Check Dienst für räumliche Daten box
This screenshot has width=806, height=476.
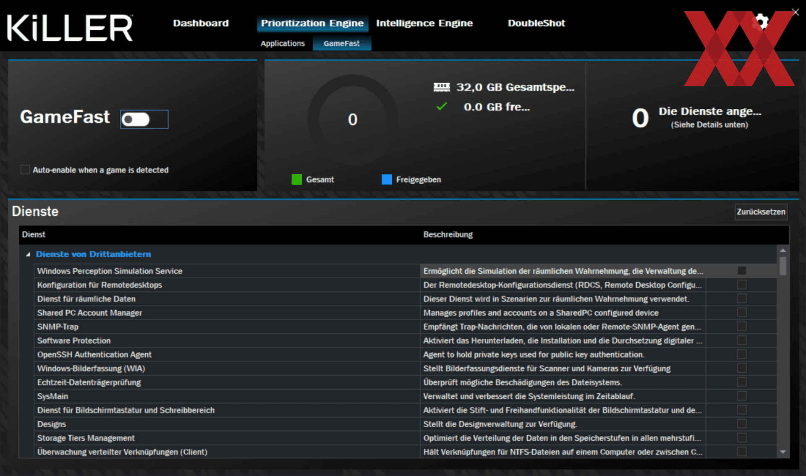pos(742,298)
